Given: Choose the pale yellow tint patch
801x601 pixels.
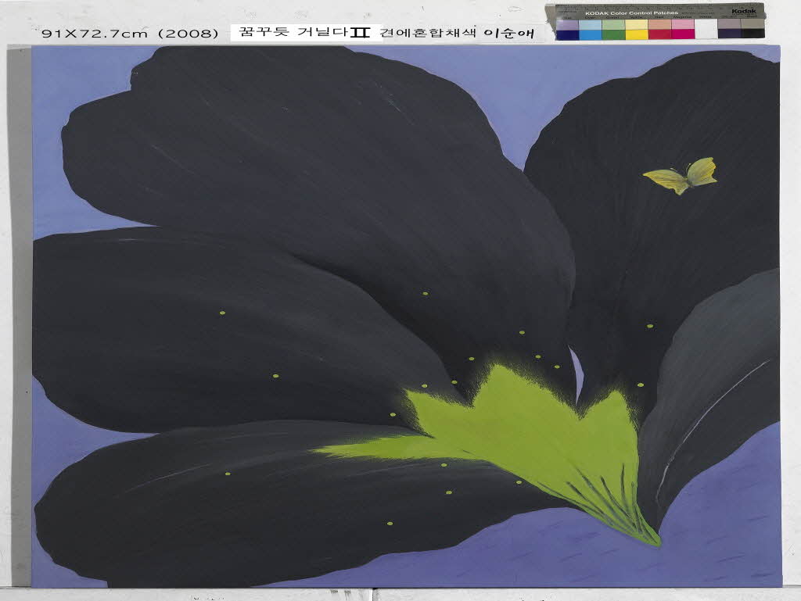Looking at the screenshot, I should tap(637, 24).
